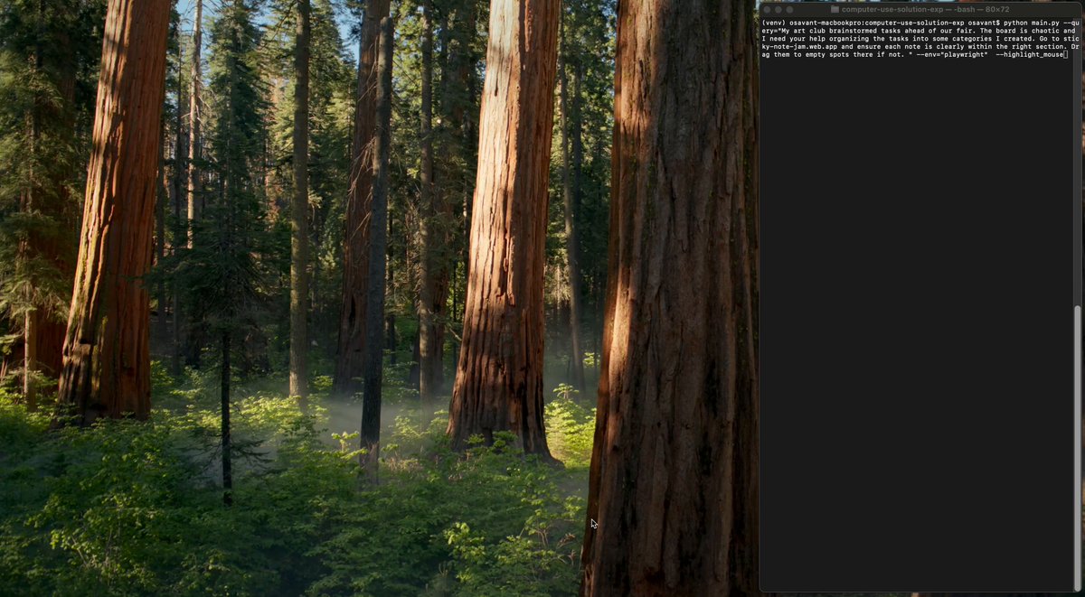The image size is (1085, 597).
Task: Click the "(venv)" prompt prefix
Action: coord(774,22)
